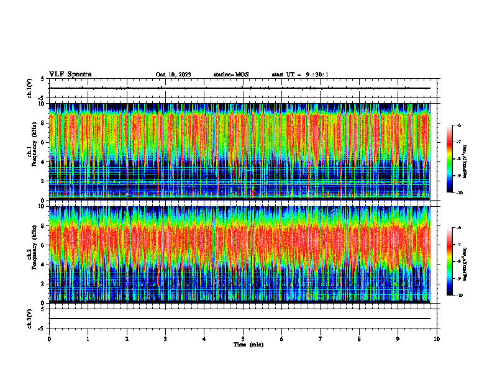Click the time axis tick label "5"
The height and width of the screenshot is (380, 492).
(243, 339)
